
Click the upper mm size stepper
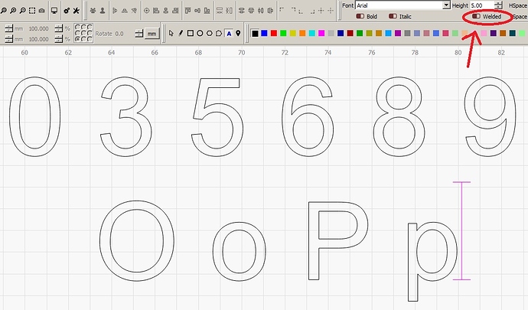(x=9, y=28)
